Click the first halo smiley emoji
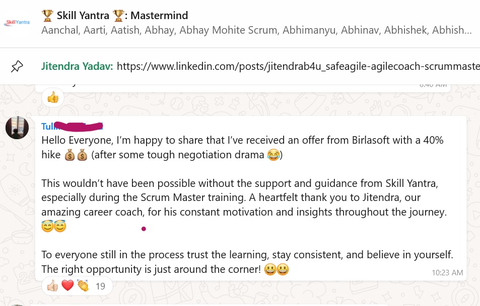The width and height of the screenshot is (480, 306). coord(47,227)
